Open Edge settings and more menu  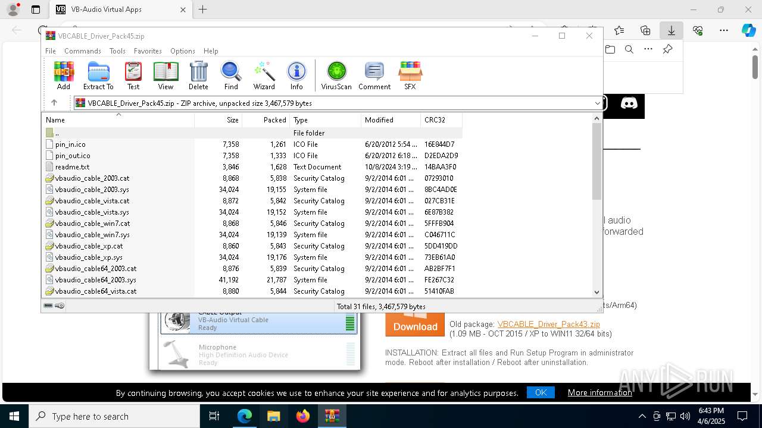pos(724,30)
